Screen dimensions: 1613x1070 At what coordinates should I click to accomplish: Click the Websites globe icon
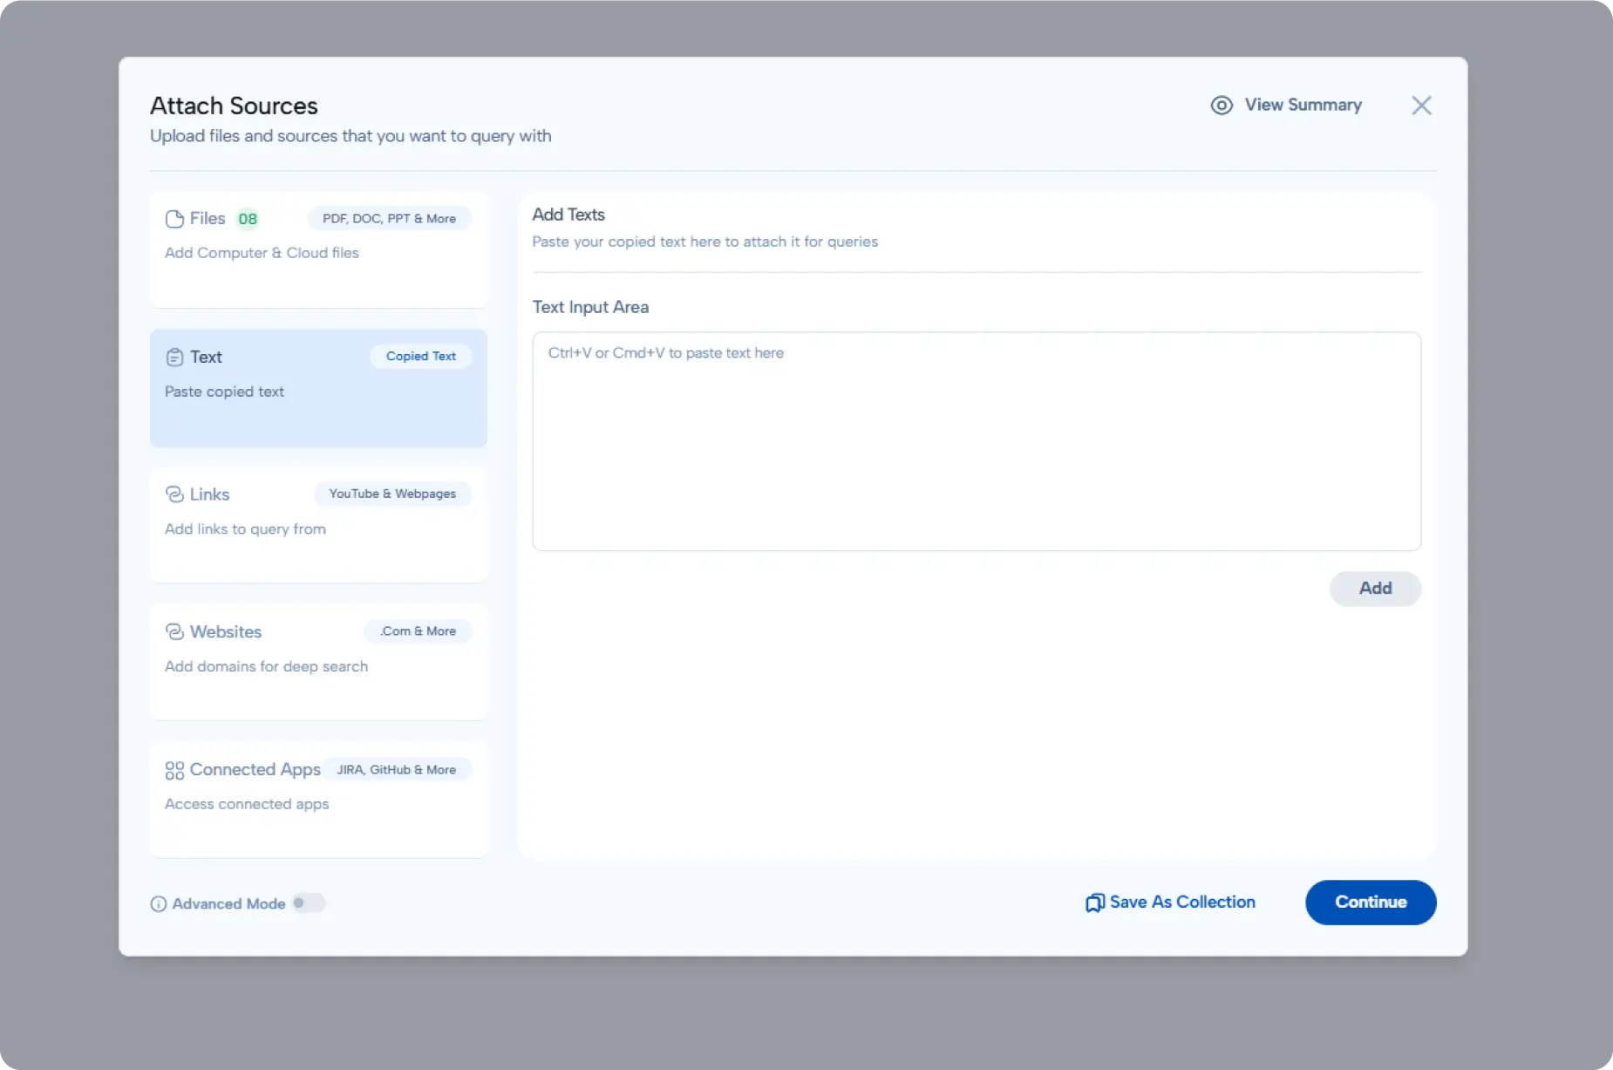point(174,631)
